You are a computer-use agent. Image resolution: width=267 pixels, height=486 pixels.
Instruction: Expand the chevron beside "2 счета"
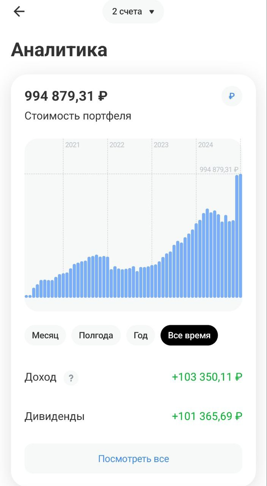(152, 12)
